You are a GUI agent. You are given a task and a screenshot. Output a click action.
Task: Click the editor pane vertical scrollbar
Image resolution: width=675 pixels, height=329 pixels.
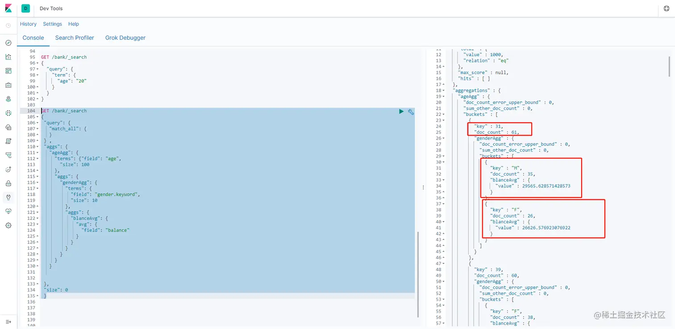[x=418, y=274]
